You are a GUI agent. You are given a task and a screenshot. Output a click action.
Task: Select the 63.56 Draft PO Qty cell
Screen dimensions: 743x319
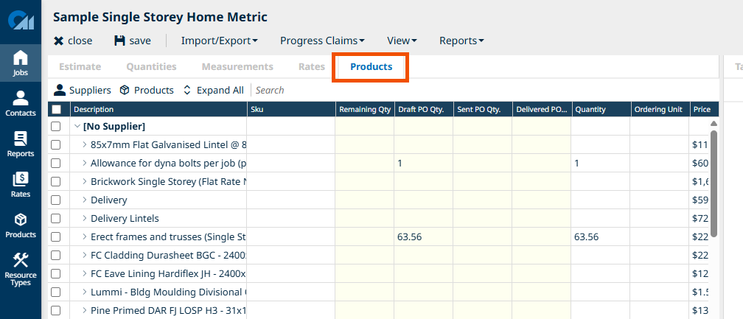424,236
